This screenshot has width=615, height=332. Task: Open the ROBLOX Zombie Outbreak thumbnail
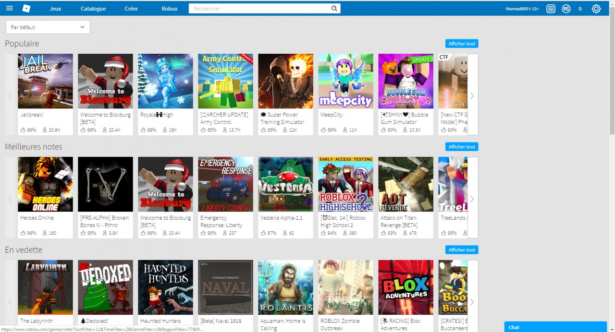(345, 287)
